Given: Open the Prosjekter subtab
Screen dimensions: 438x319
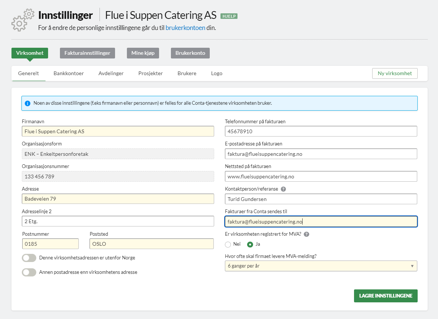Looking at the screenshot, I should [x=151, y=74].
